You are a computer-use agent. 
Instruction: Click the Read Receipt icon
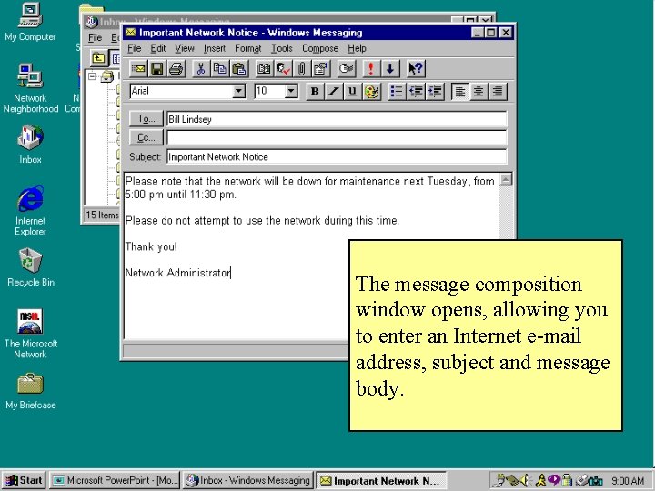pyautogui.click(x=347, y=68)
